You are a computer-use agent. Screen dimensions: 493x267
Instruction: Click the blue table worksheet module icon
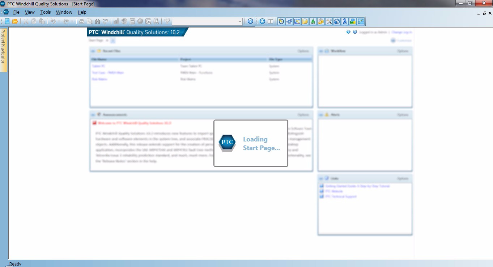[x=297, y=21]
